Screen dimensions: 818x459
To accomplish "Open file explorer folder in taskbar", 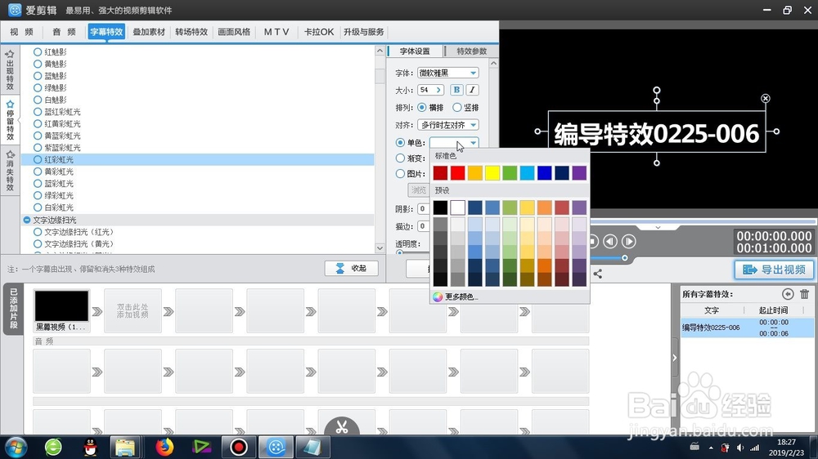I will click(125, 447).
